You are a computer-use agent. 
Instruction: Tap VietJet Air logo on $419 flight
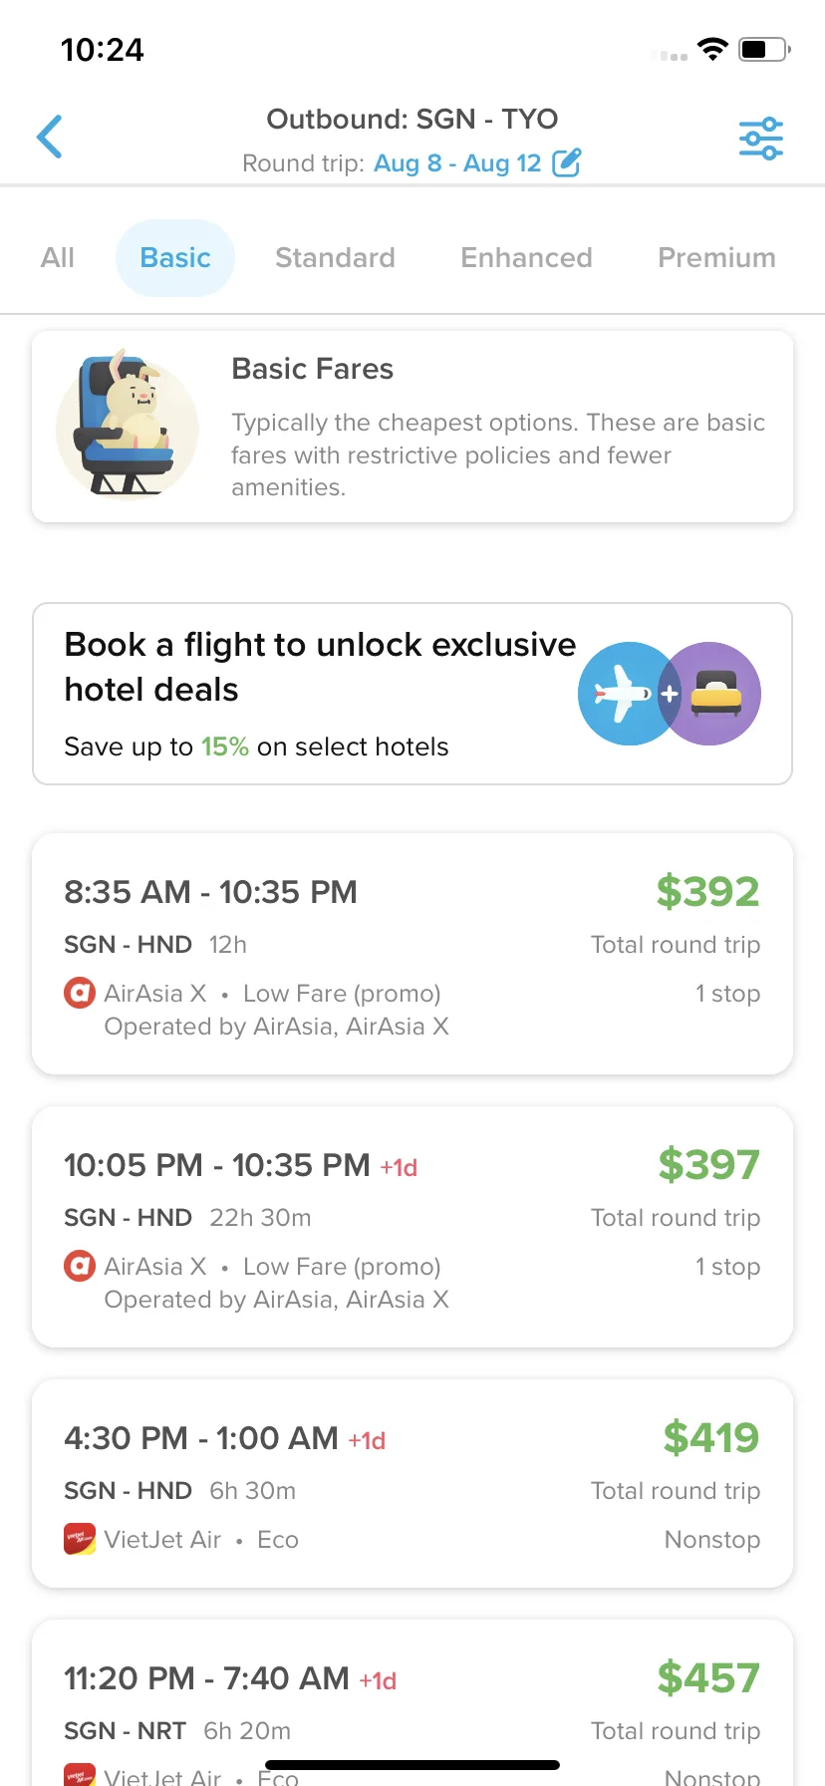click(80, 1539)
